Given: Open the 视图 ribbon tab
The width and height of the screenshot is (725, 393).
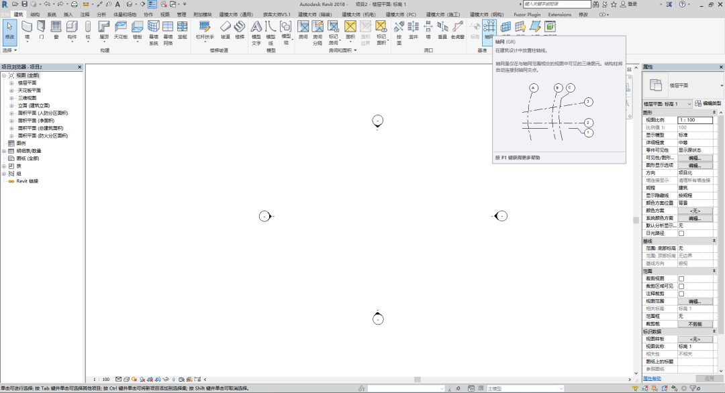Looking at the screenshot, I should (164, 15).
